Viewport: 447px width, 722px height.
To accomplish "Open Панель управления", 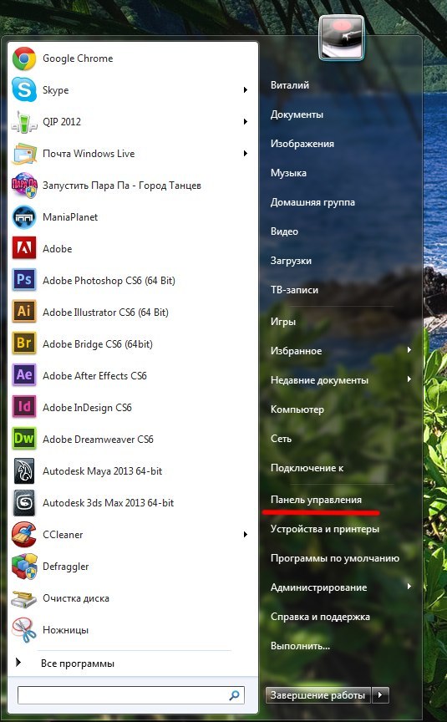I will pyautogui.click(x=316, y=500).
